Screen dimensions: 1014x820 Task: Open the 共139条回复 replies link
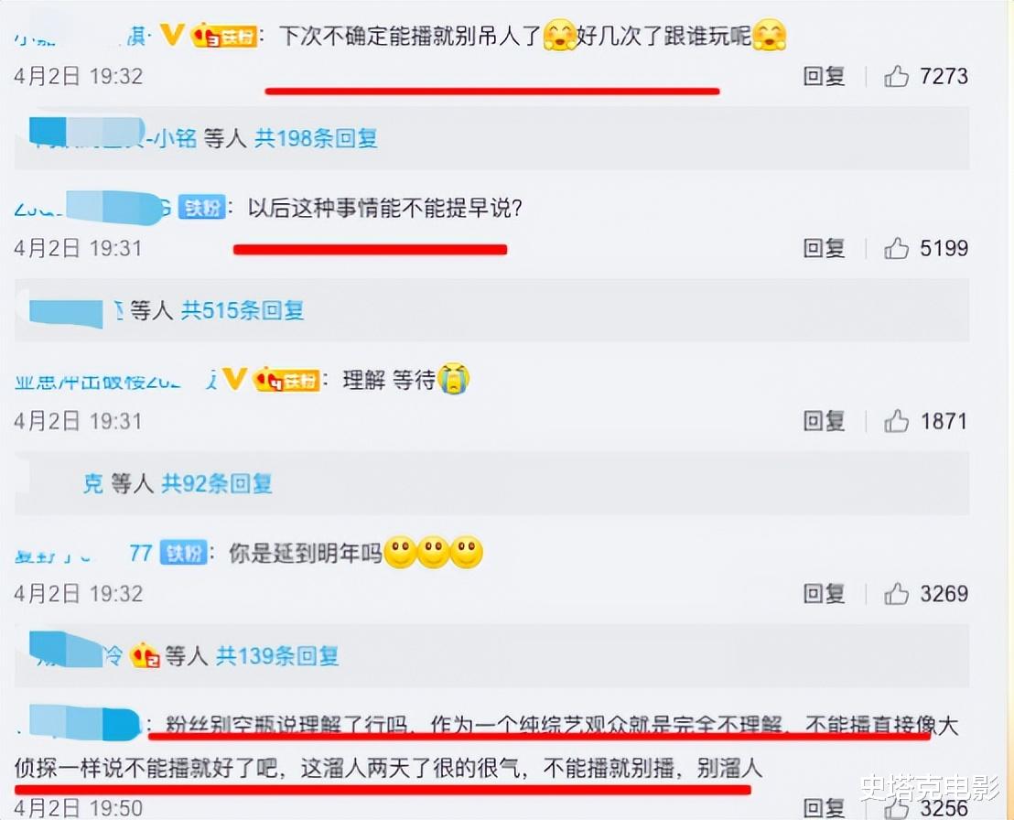pos(277,656)
